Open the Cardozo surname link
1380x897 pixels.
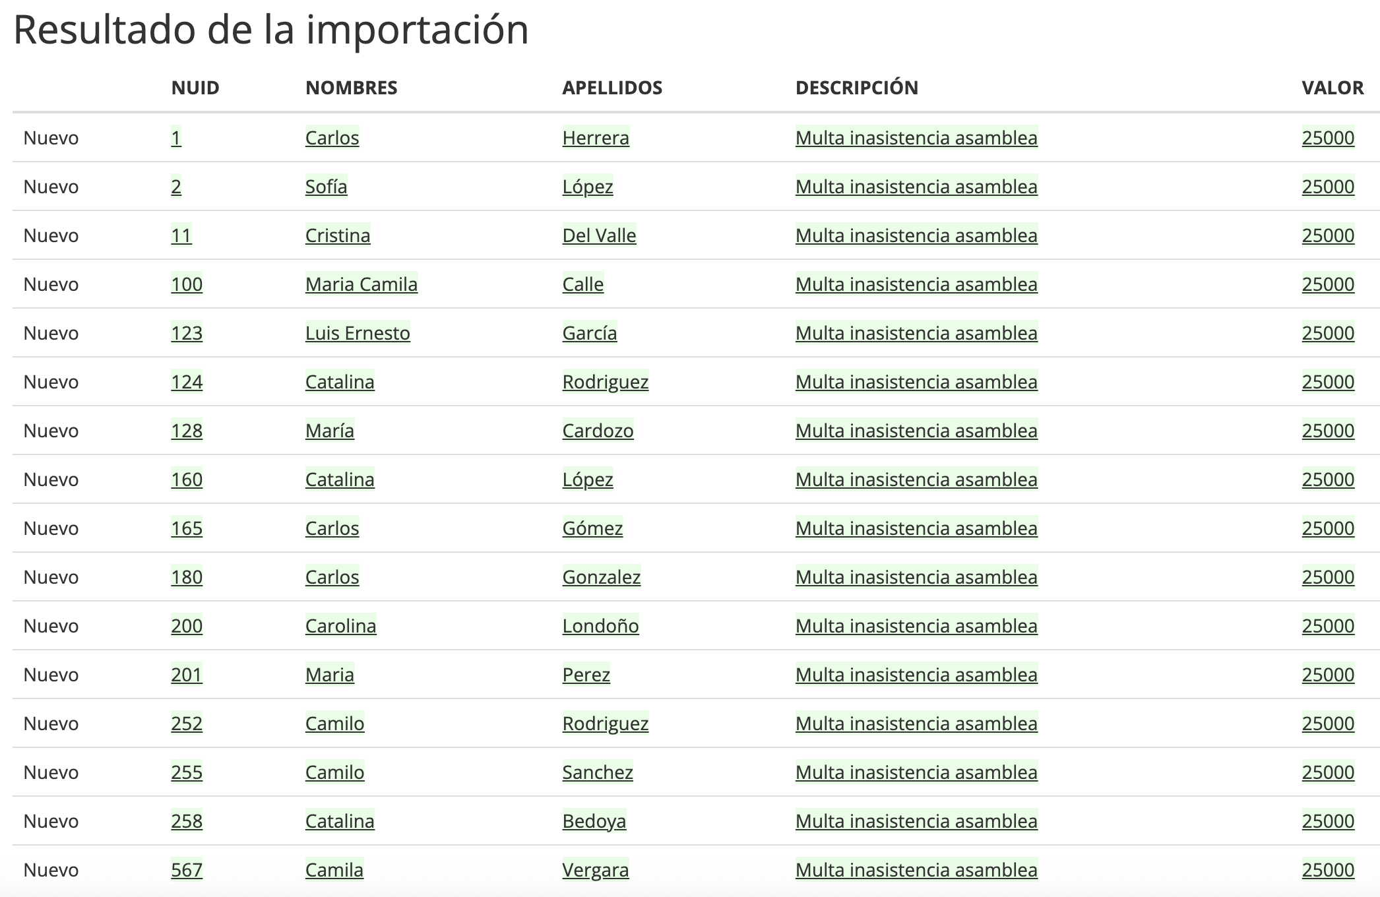click(x=598, y=431)
